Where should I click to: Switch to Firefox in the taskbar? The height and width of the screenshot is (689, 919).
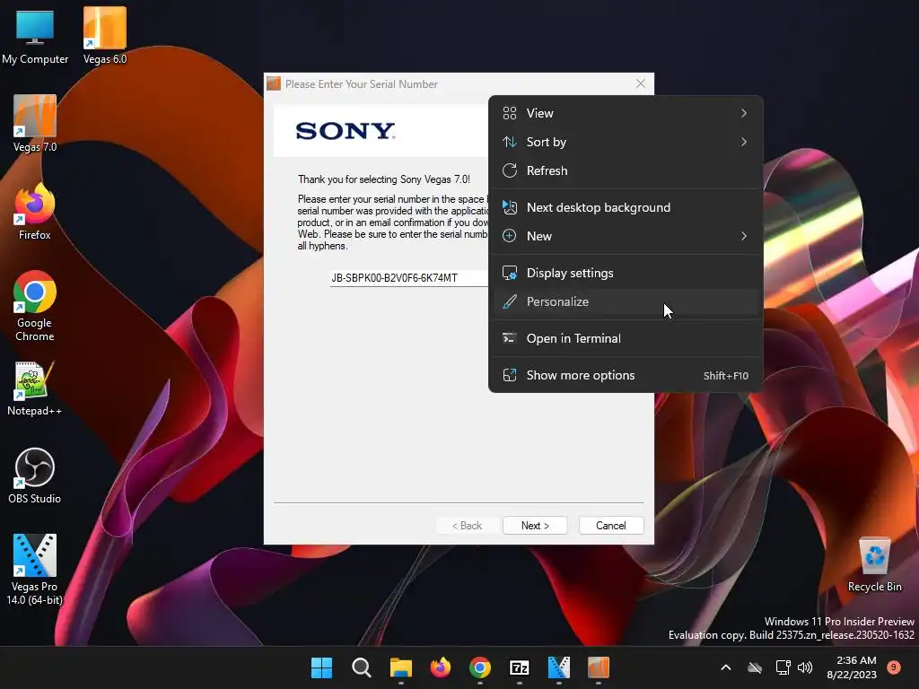(x=440, y=667)
